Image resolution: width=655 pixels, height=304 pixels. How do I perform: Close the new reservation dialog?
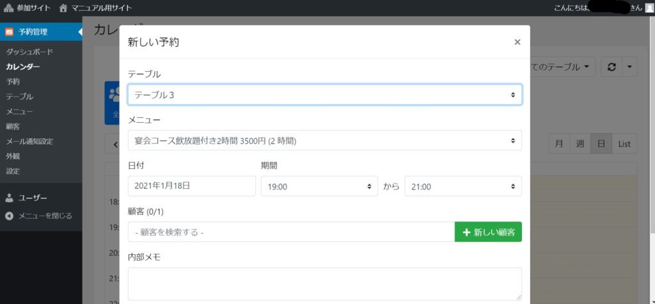[x=517, y=42]
